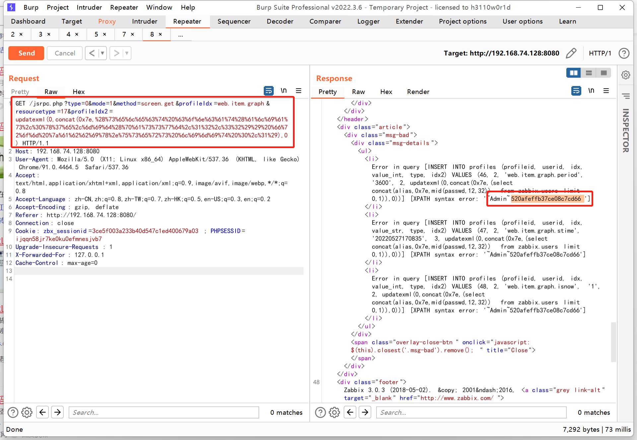Select Repeater tab 3
This screenshot has width=637, height=440.
click(x=41, y=34)
